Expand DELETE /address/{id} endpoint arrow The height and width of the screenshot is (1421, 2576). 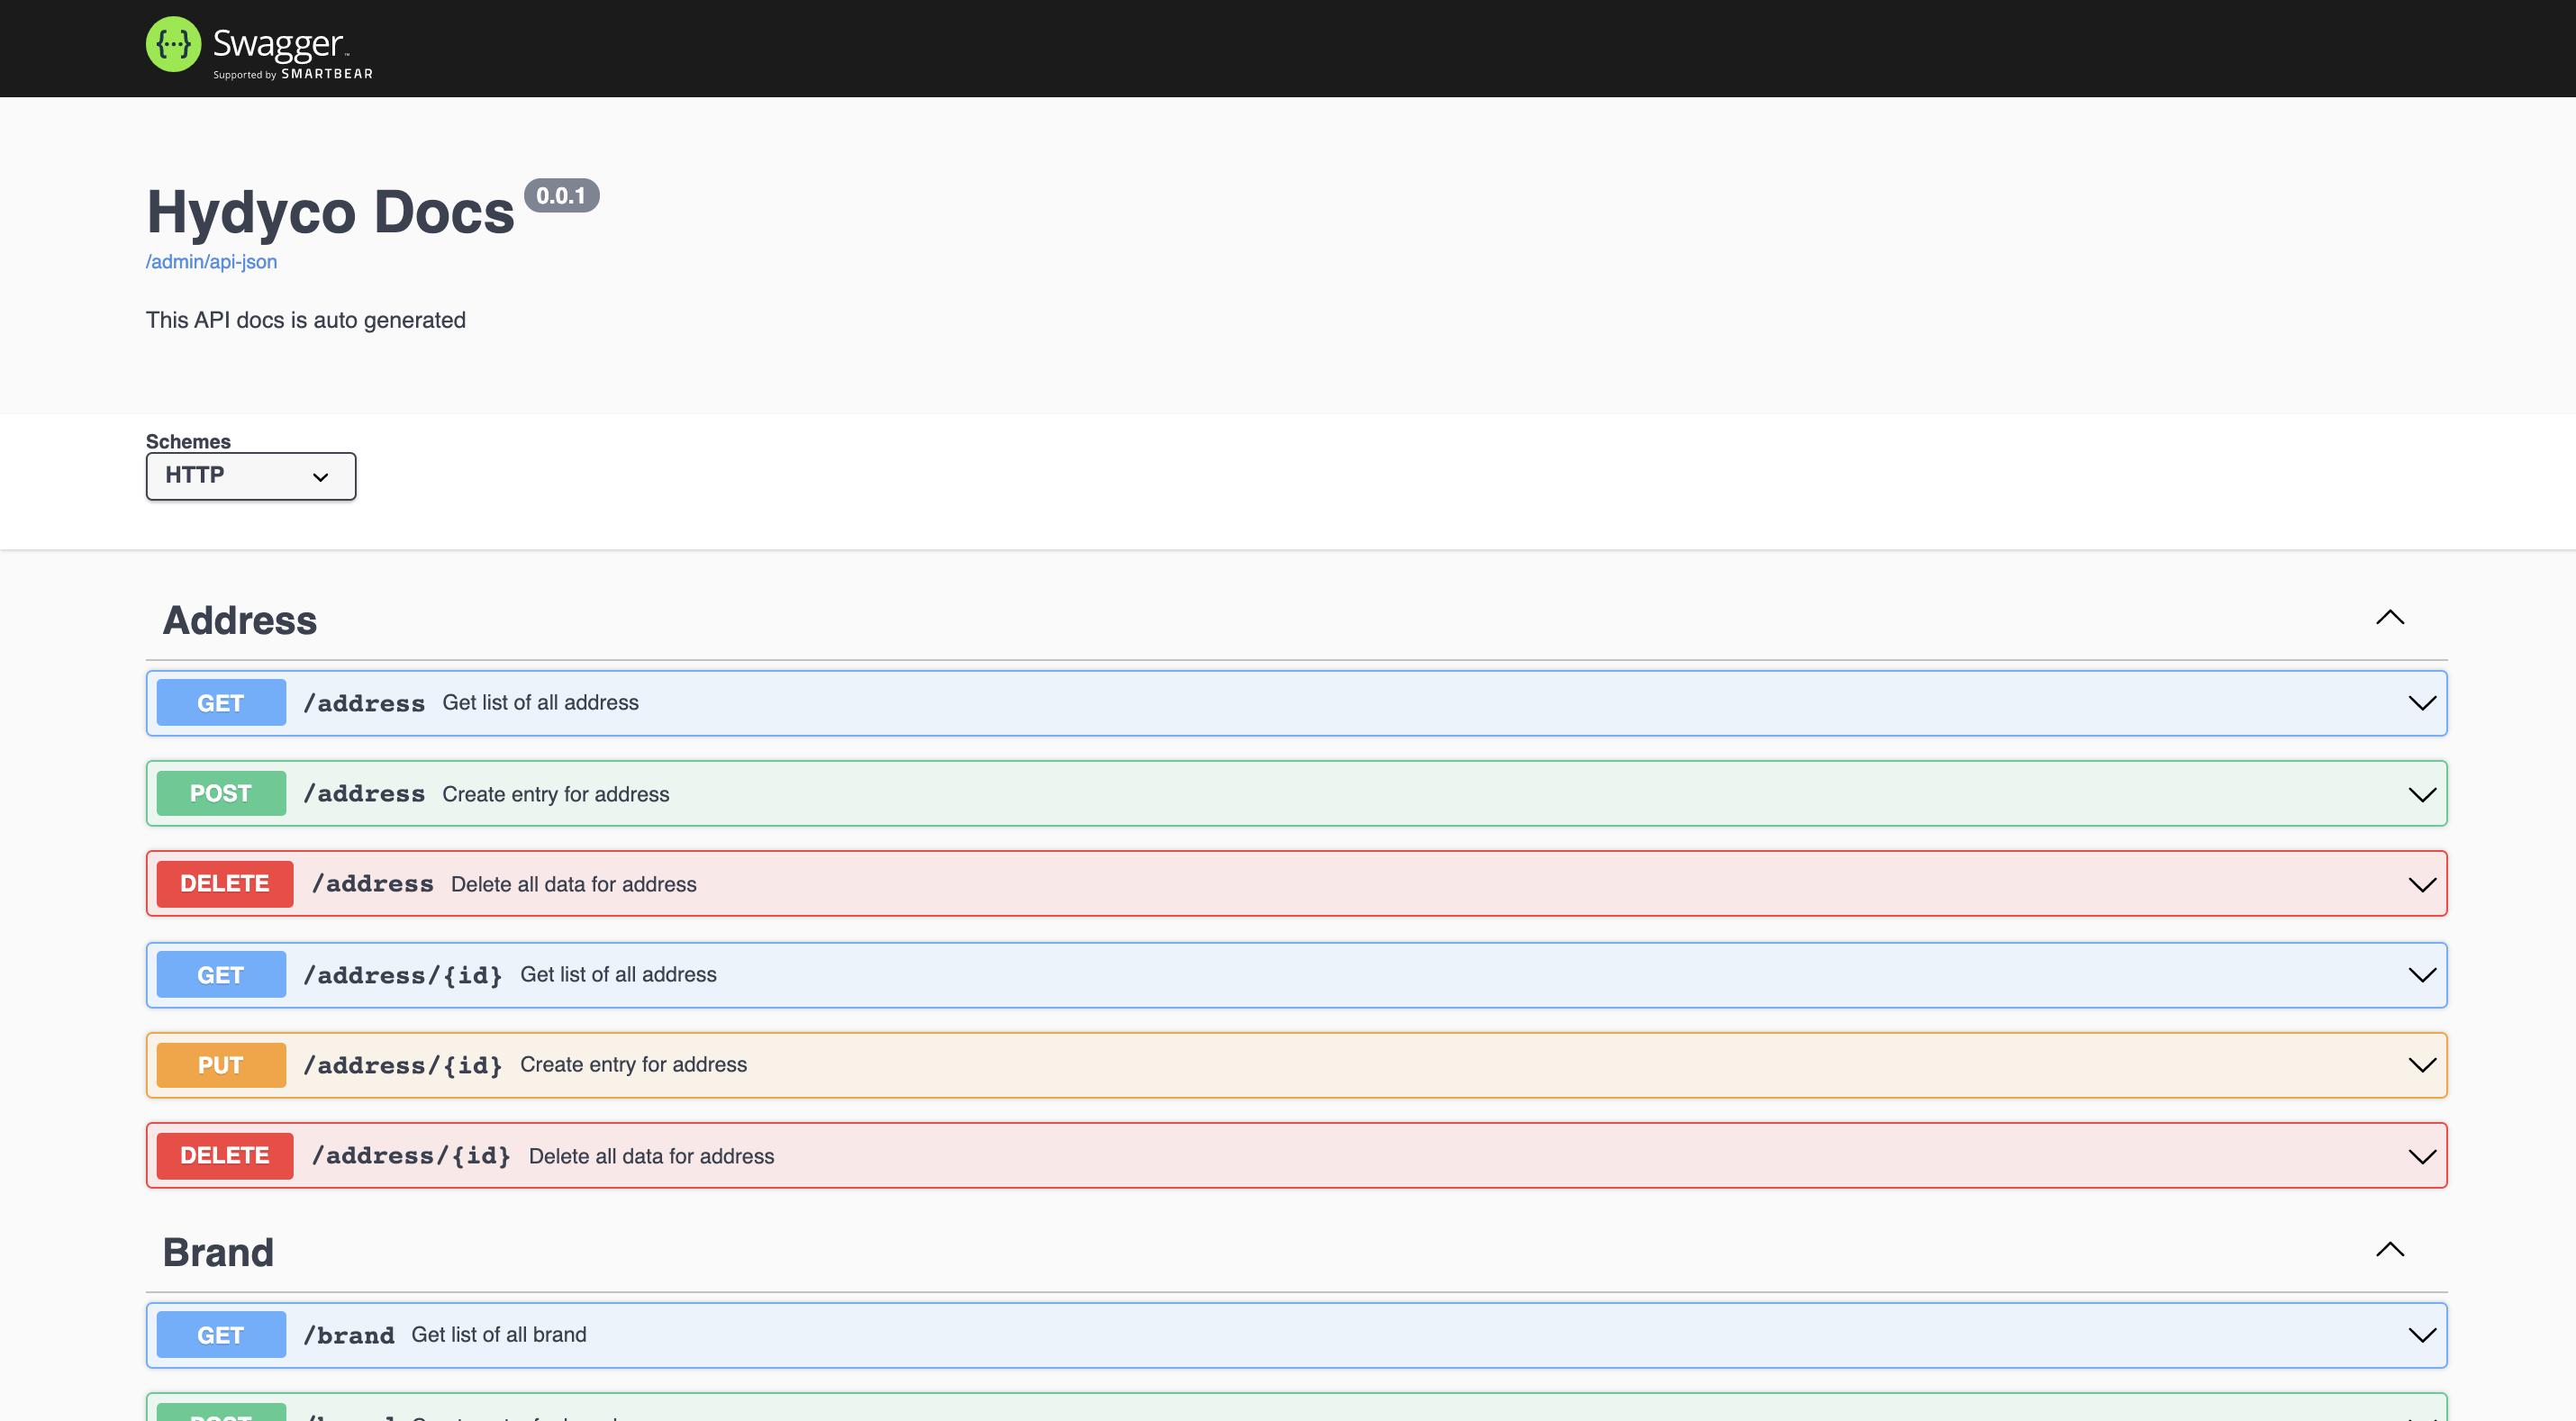(2421, 1156)
